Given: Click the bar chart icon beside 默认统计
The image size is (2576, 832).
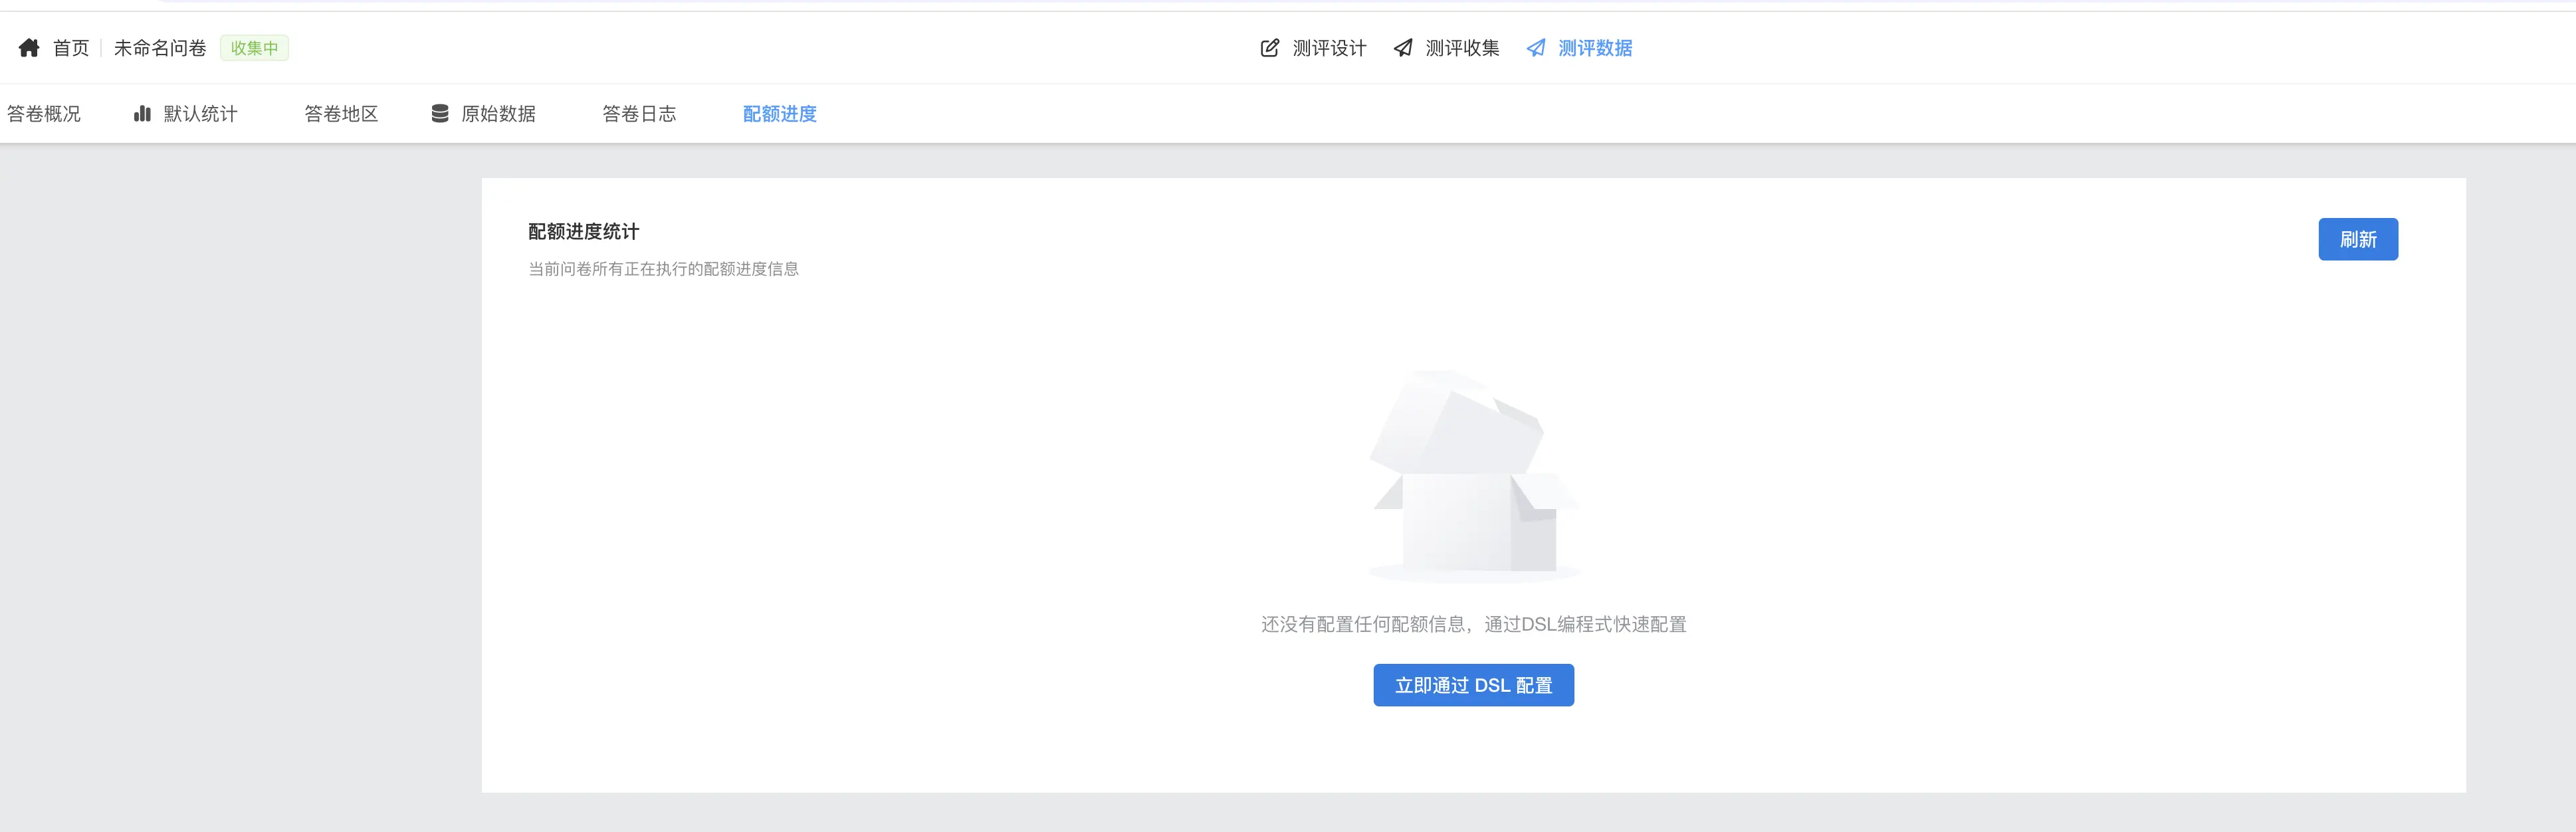Looking at the screenshot, I should coord(142,114).
